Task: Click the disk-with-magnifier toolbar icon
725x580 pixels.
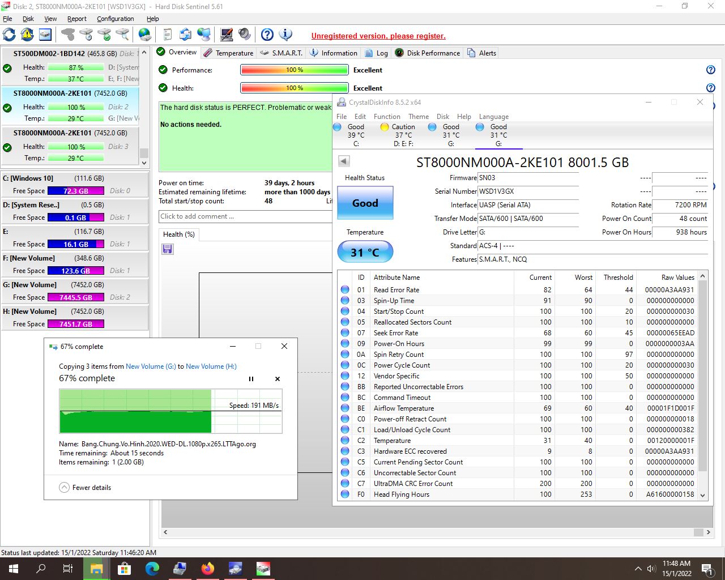Action: coord(122,35)
